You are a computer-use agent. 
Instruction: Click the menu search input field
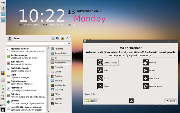coord(39,43)
